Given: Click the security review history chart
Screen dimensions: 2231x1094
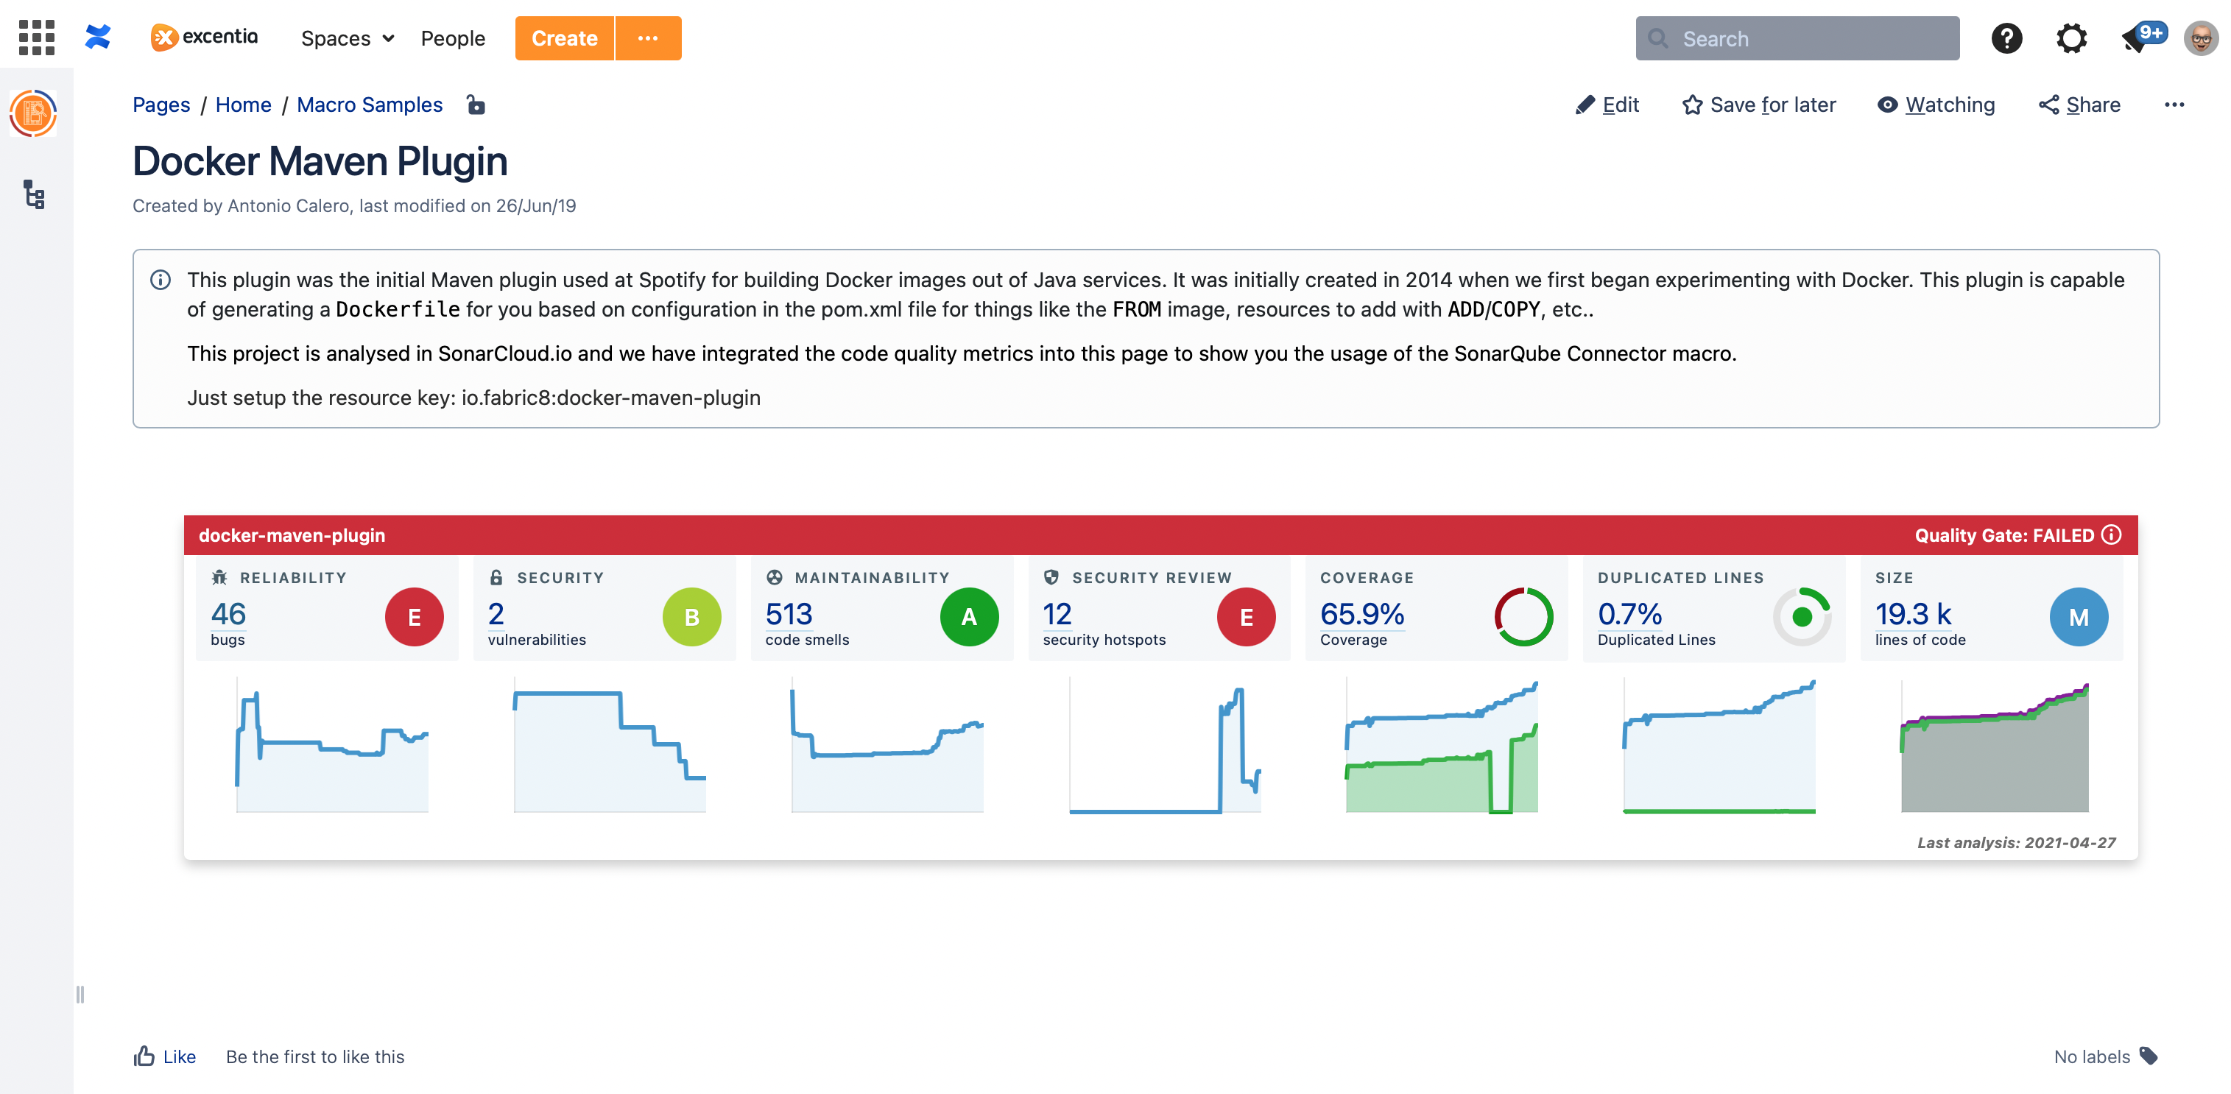Looking at the screenshot, I should (x=1165, y=747).
